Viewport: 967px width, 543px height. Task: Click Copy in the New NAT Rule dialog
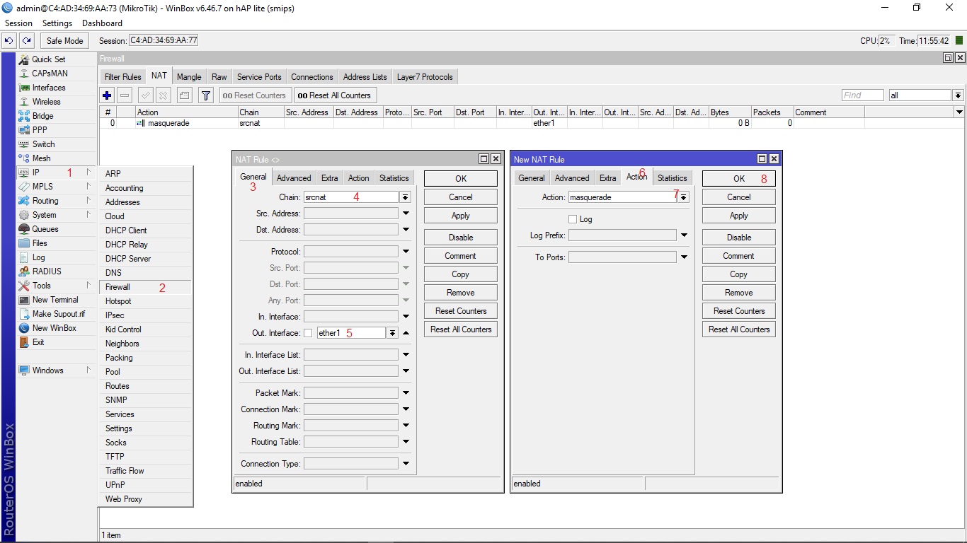[739, 274]
